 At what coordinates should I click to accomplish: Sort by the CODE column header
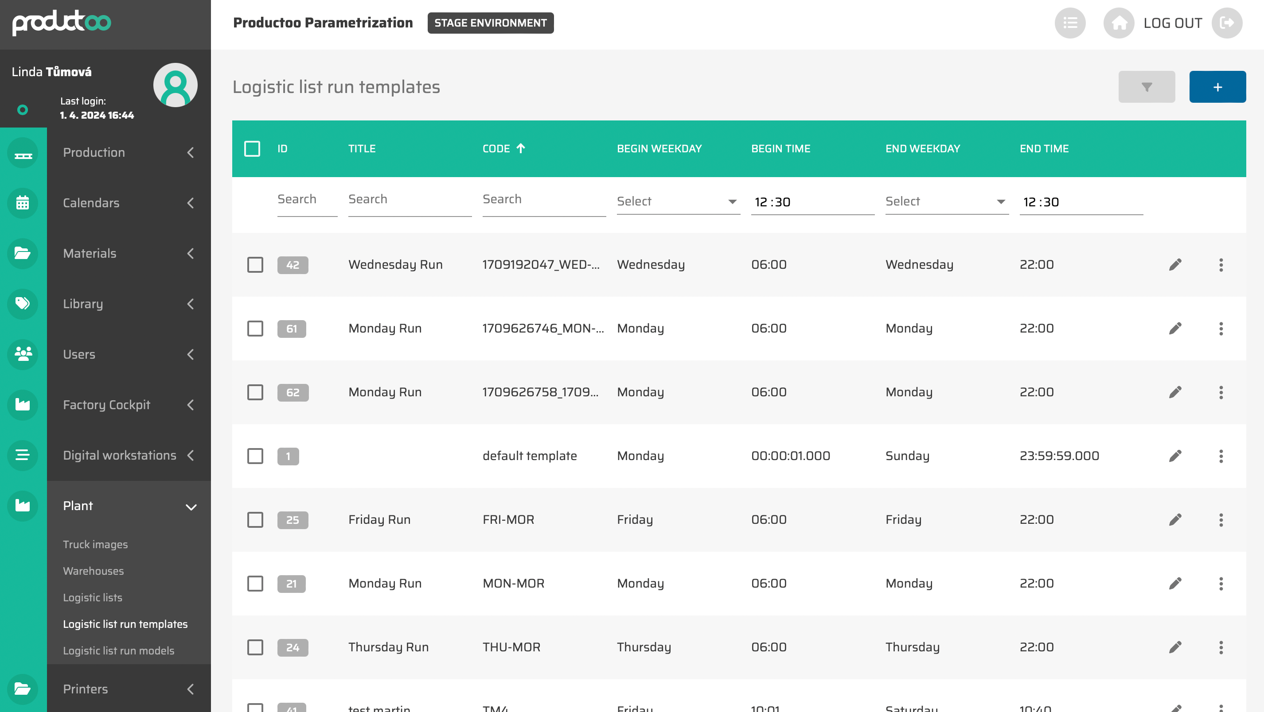[x=496, y=149]
